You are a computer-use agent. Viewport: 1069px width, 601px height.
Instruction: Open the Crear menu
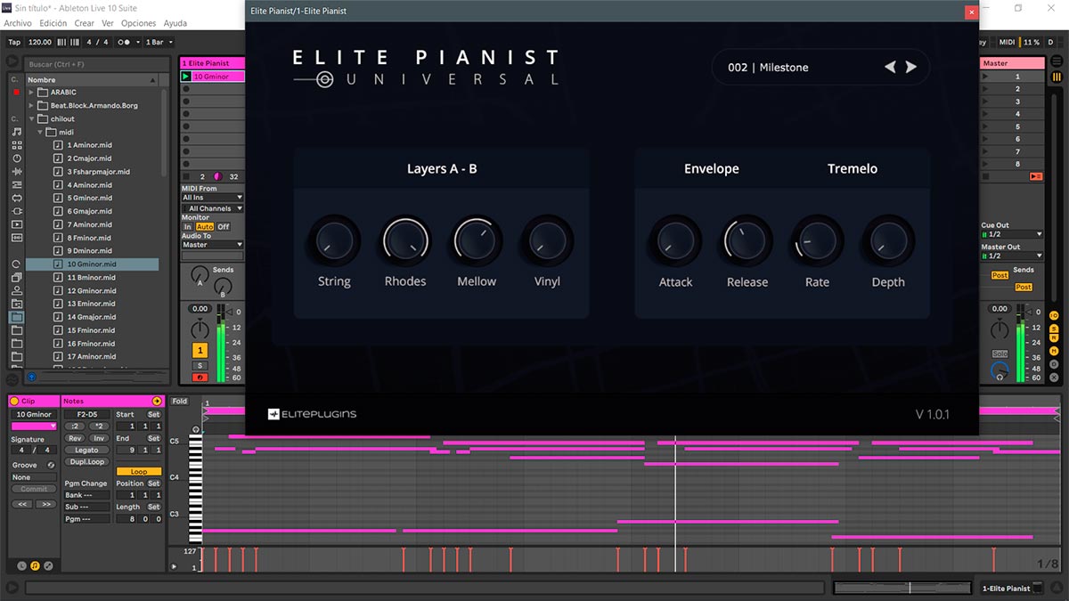tap(84, 23)
